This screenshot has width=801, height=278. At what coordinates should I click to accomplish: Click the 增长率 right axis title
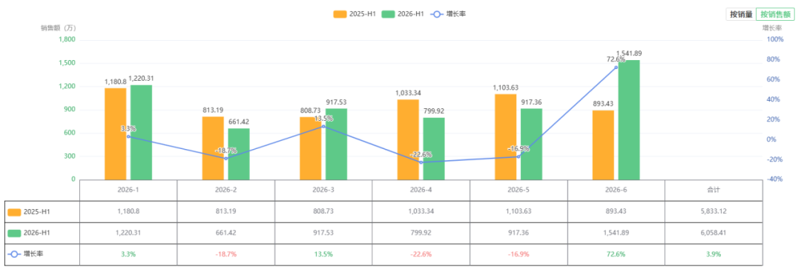(x=772, y=28)
